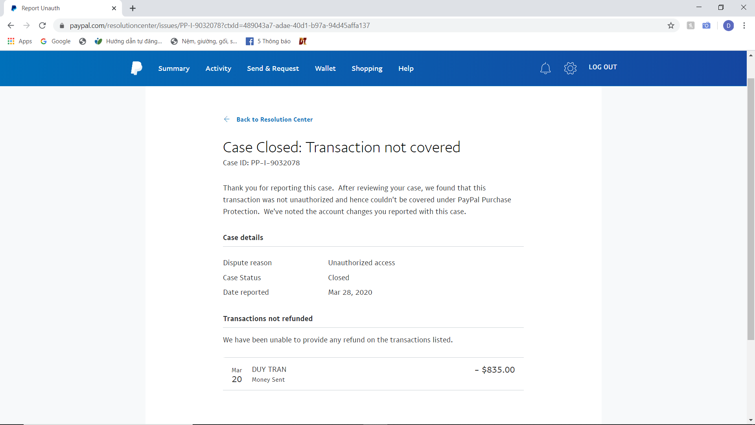Select the Report Unauth tab
755x425 pixels.
coord(63,8)
